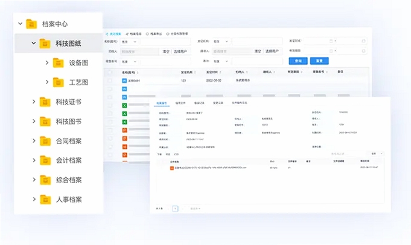Click the 档案中心 root folder icon
Screen dimensions: 411x245
point(31,24)
